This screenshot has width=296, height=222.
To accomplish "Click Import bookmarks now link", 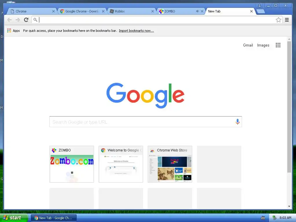I will click(136, 31).
